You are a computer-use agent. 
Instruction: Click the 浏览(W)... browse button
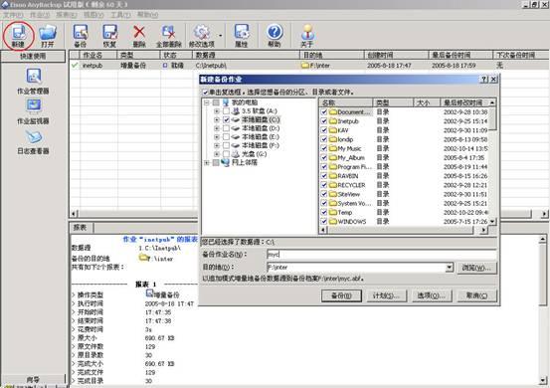tap(476, 268)
